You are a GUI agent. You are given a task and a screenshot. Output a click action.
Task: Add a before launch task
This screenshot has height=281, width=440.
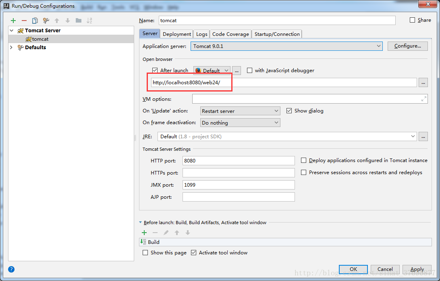tap(144, 233)
